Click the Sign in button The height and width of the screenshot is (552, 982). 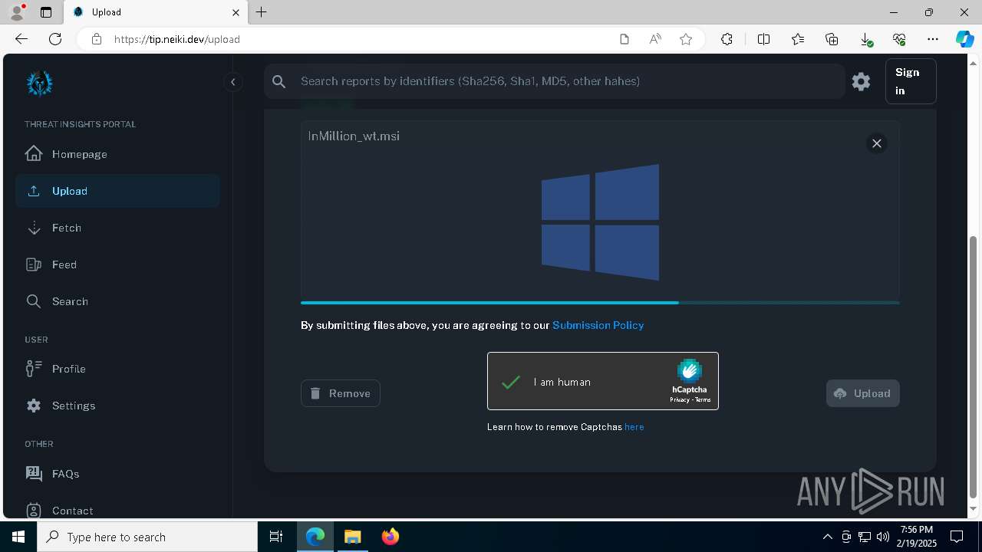[911, 81]
